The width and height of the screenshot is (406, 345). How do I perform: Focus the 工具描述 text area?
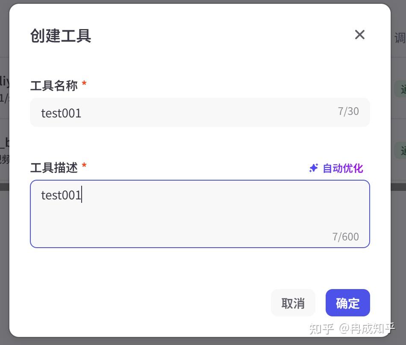200,214
